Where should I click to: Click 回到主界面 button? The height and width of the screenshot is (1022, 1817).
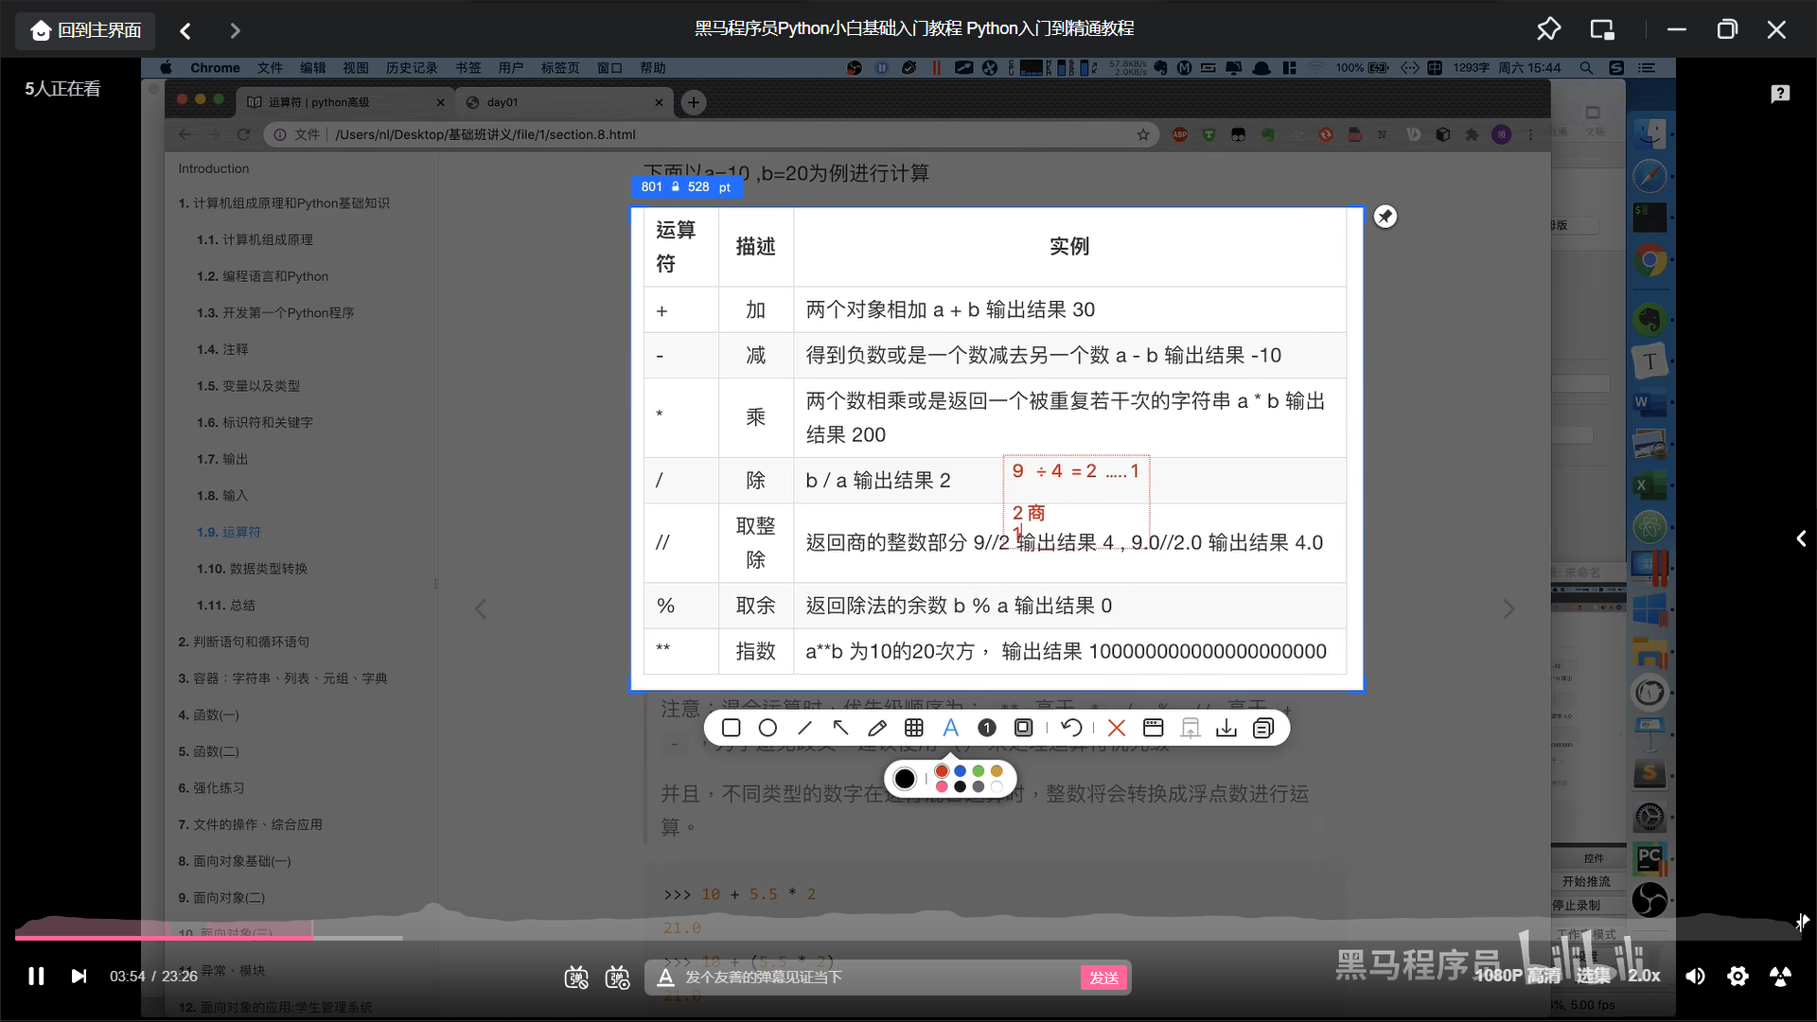86,30
